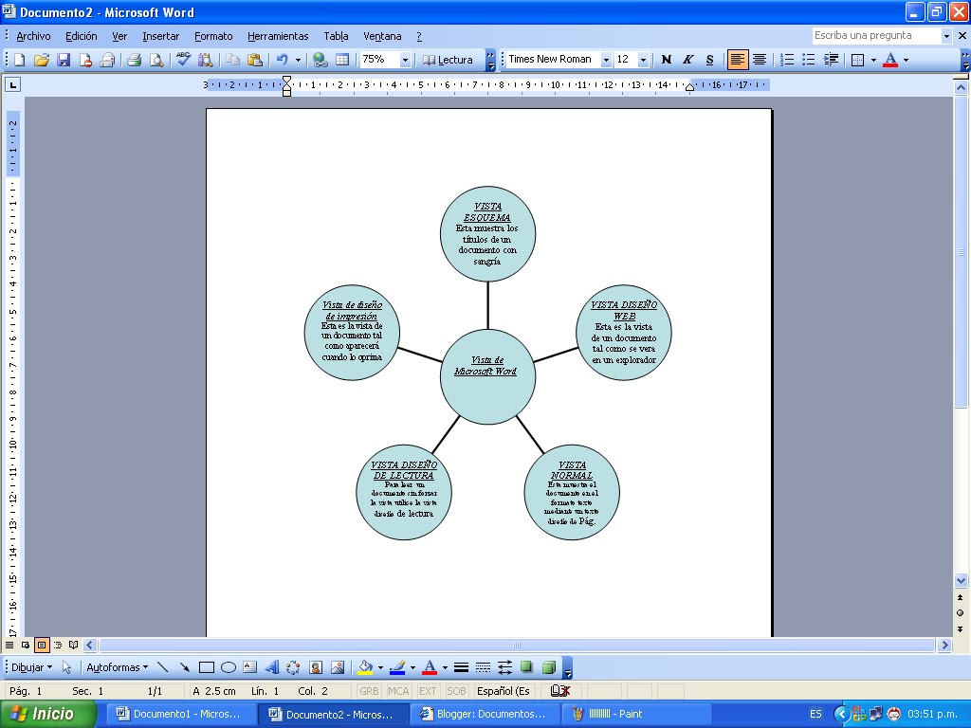Insert clip art image
Viewport: 971px width, 728px height.
point(315,667)
